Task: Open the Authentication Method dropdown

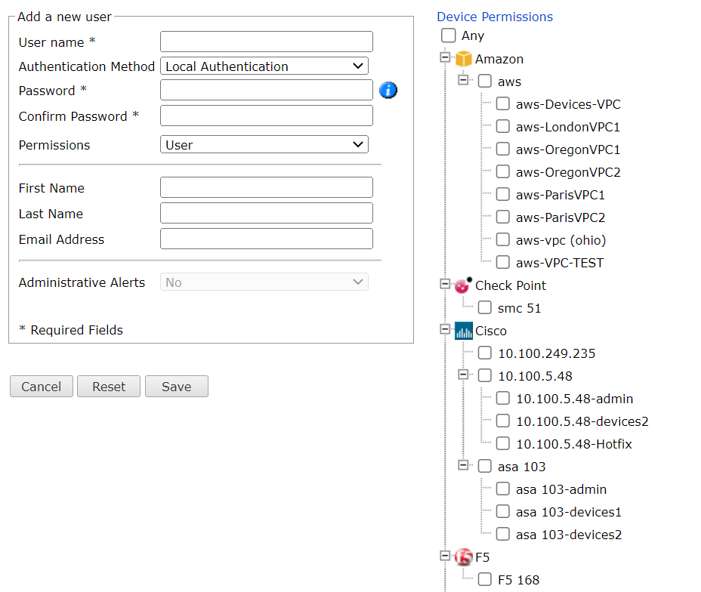Action: 264,66
